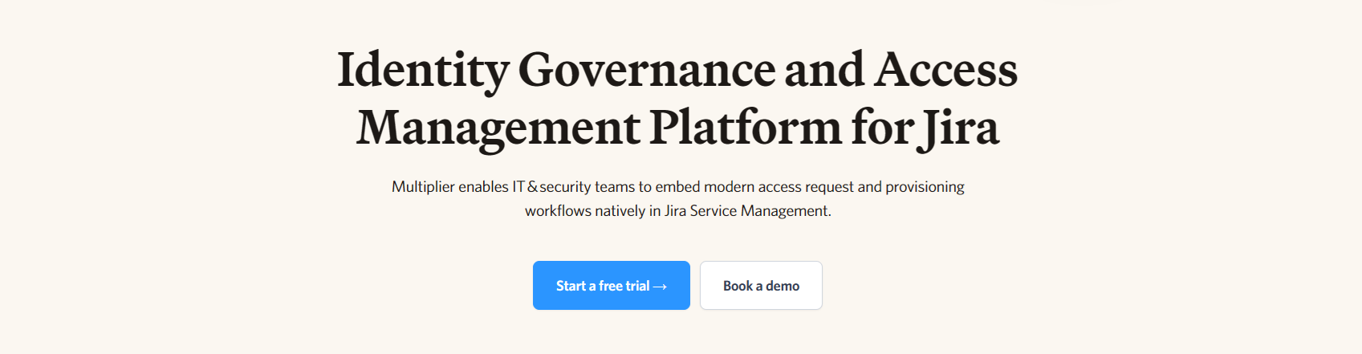The width and height of the screenshot is (1362, 354).
Task: Click the word Access in the headline
Action: pyautogui.click(x=945, y=71)
